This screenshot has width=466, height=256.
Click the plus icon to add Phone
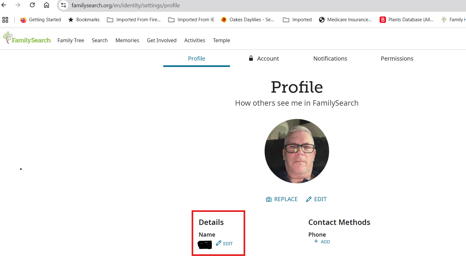click(x=316, y=241)
